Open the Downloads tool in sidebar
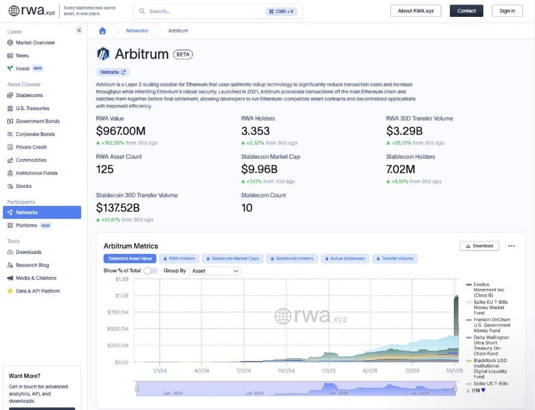535x410 pixels. point(28,252)
